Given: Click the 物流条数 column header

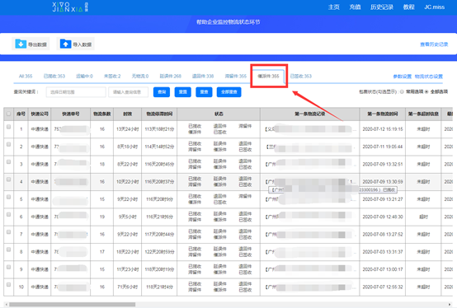Looking at the screenshot, I should [x=102, y=114].
